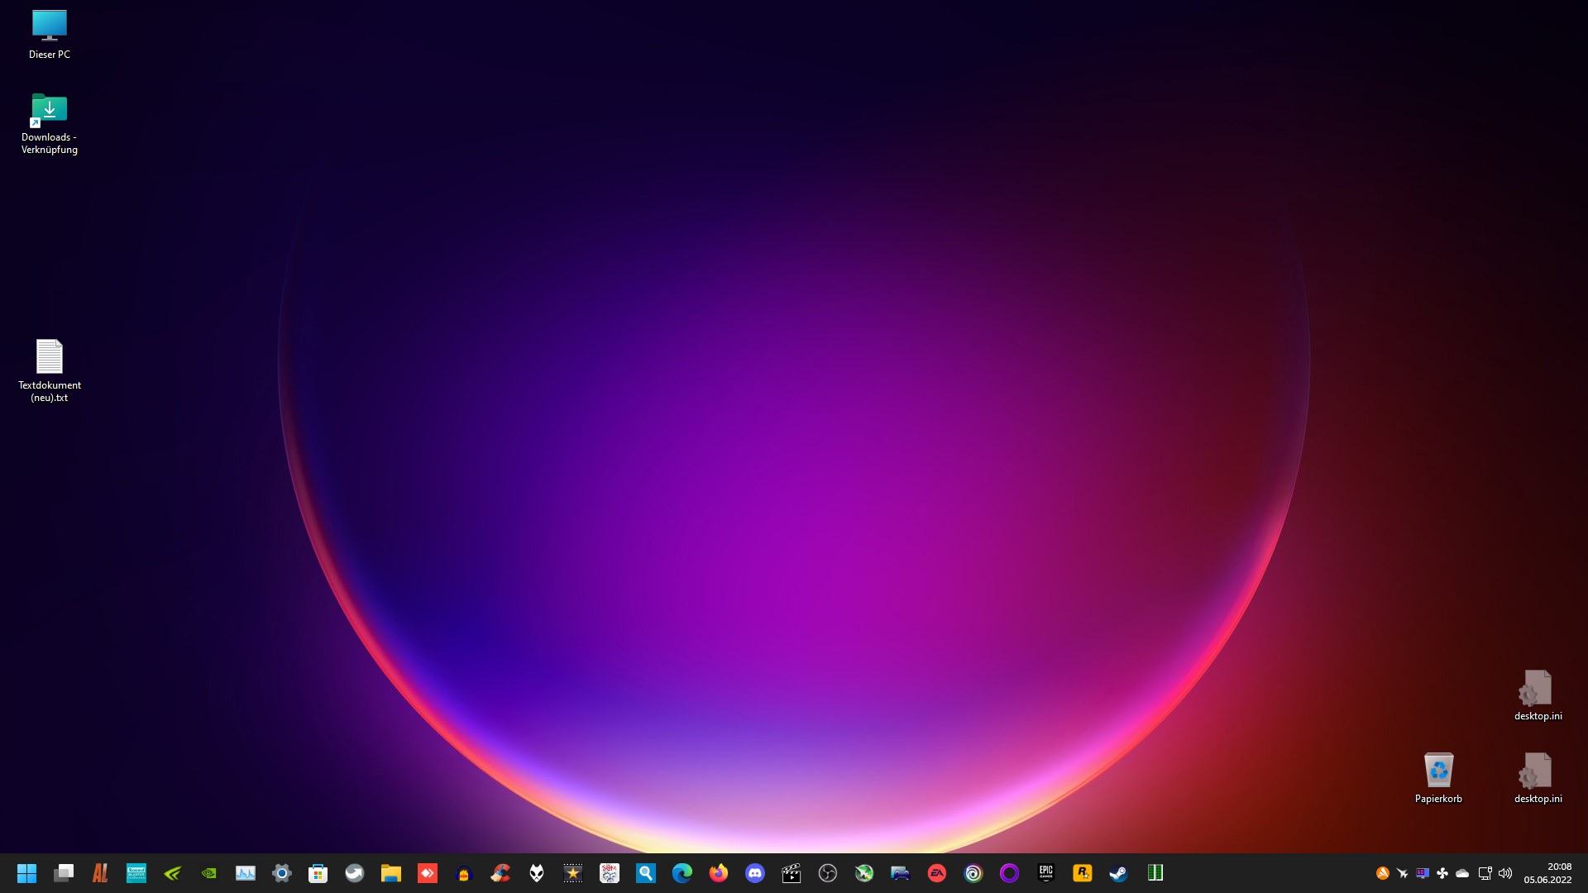Open Steam from the taskbar
This screenshot has height=893, width=1588.
click(1119, 873)
